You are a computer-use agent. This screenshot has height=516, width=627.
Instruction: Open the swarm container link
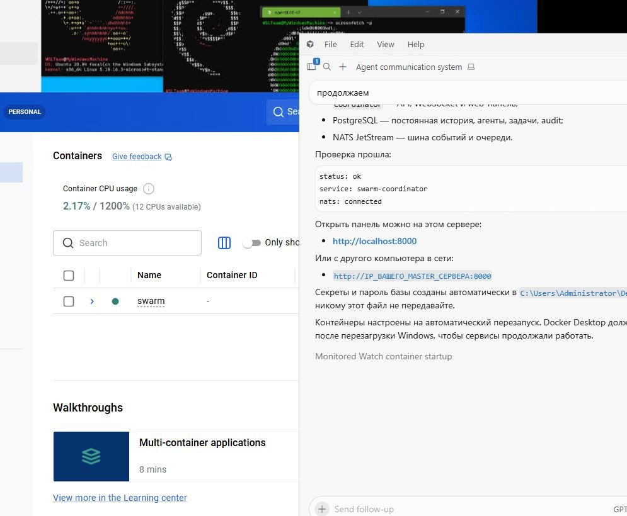click(x=151, y=301)
